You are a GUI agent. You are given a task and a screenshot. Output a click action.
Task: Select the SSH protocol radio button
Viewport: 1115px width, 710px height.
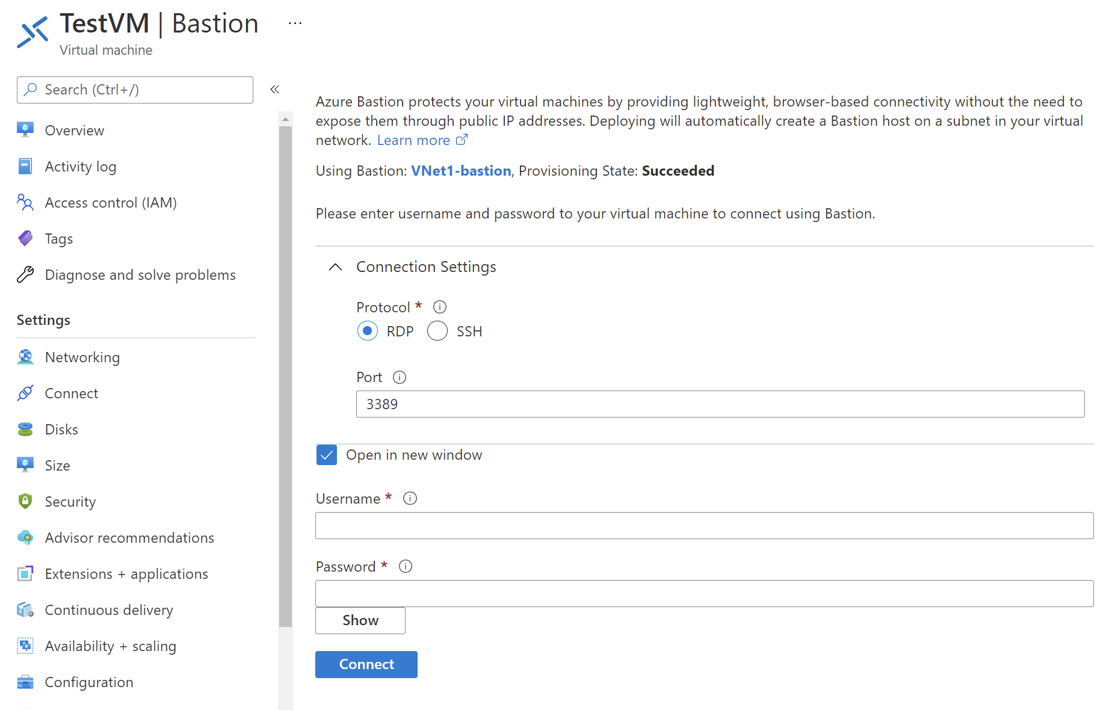[x=437, y=331]
